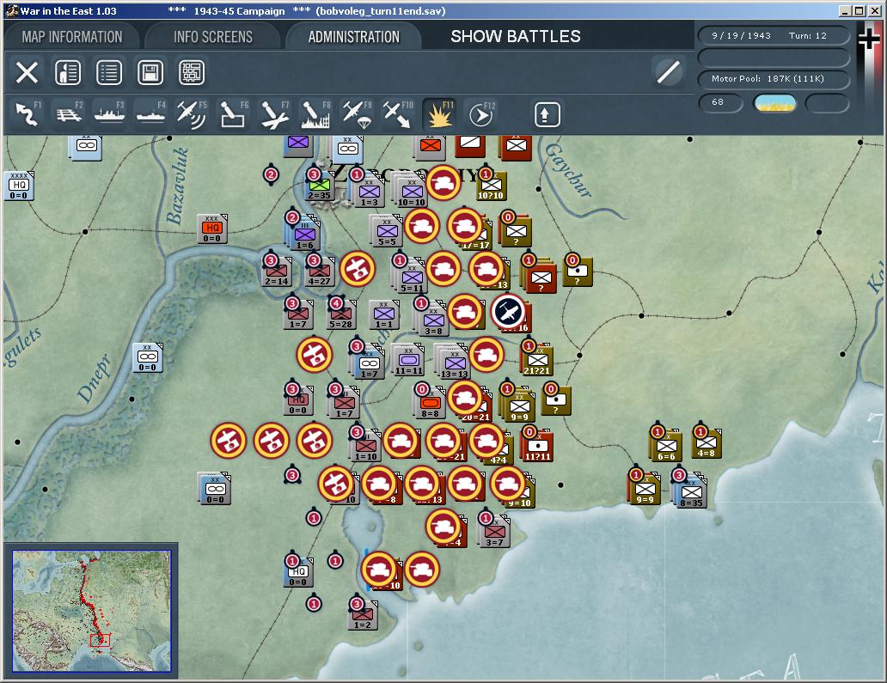Select the xxxx HQ 0=0 counter

(19, 186)
